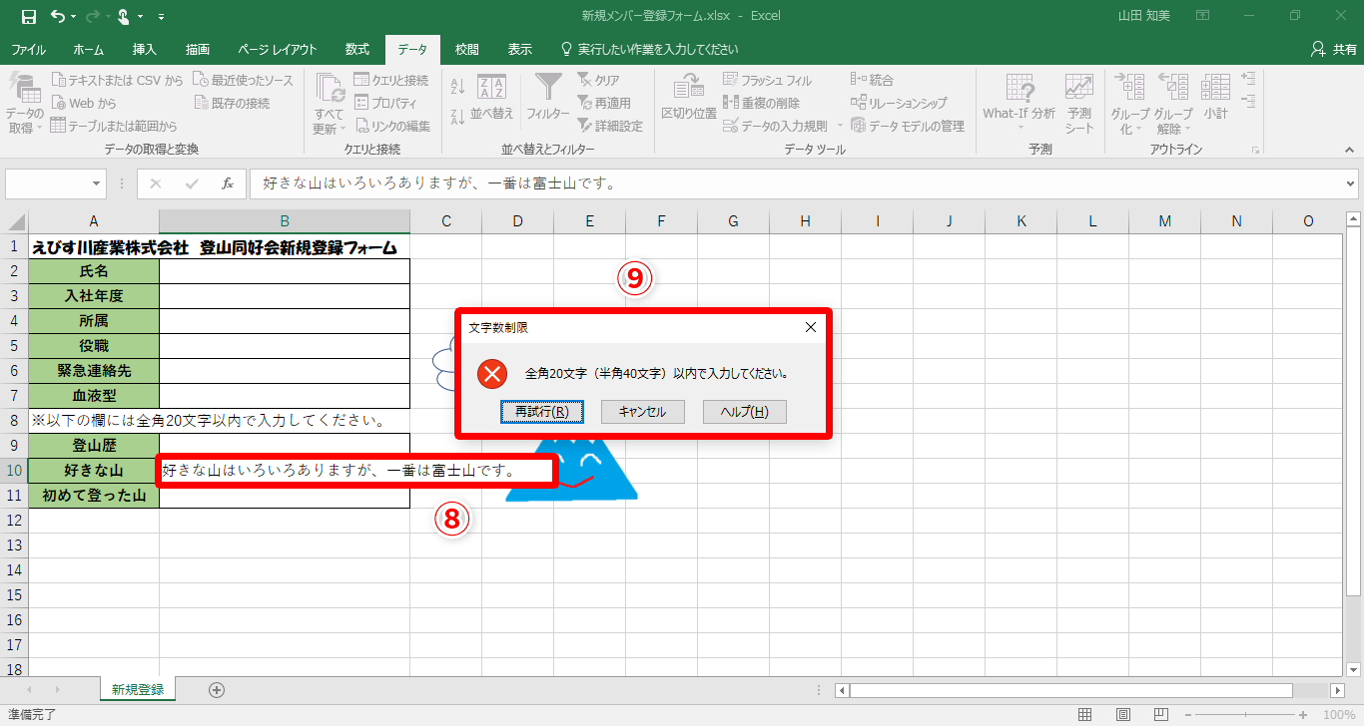Open Advanced filter (詳細設定)
The height and width of the screenshot is (726, 1364).
[609, 126]
